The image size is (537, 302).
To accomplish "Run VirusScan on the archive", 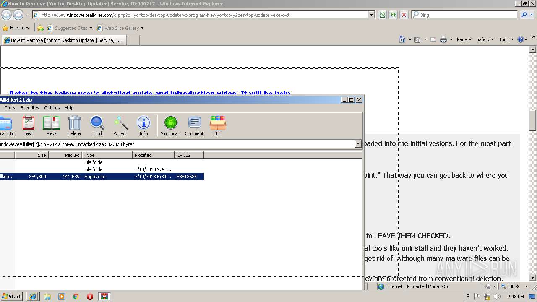I will point(170,126).
